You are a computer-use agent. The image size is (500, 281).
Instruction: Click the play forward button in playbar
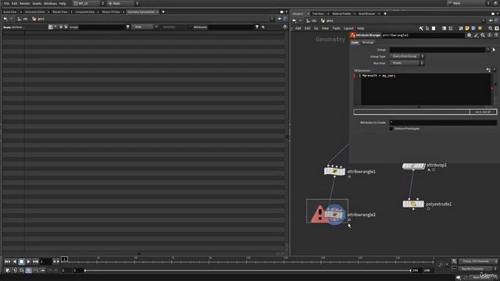click(28, 261)
